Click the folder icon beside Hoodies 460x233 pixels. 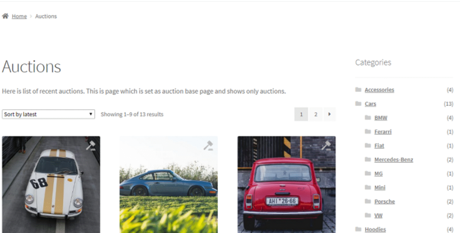click(358, 229)
